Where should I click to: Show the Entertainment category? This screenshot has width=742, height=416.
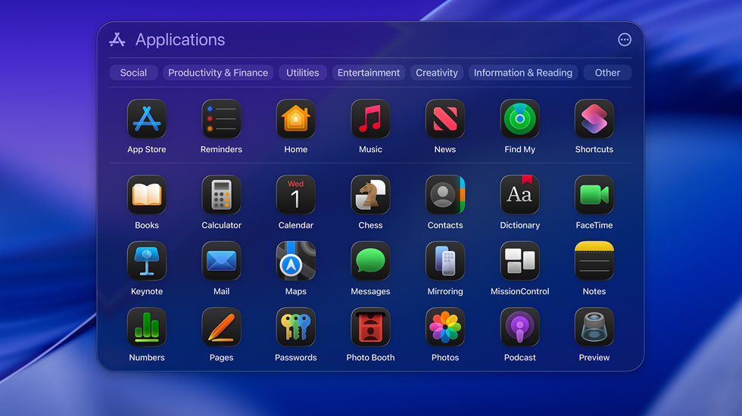click(x=369, y=73)
